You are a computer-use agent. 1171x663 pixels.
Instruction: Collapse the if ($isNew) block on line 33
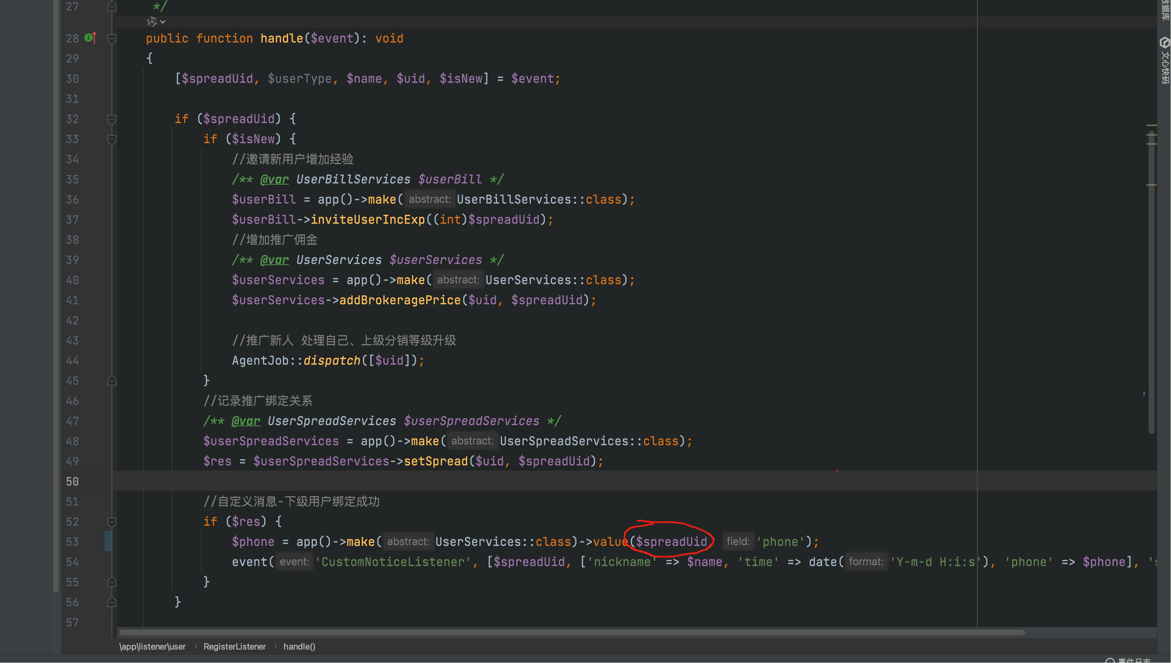point(112,139)
